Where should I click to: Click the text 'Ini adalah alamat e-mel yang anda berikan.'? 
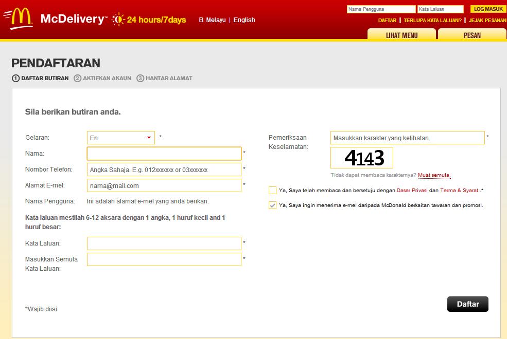pos(148,201)
